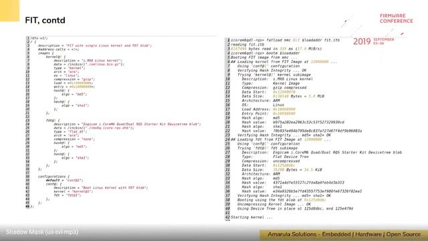Click the source line compression = "gzip"
Viewport: 428px width, 241px height.
[74, 79]
